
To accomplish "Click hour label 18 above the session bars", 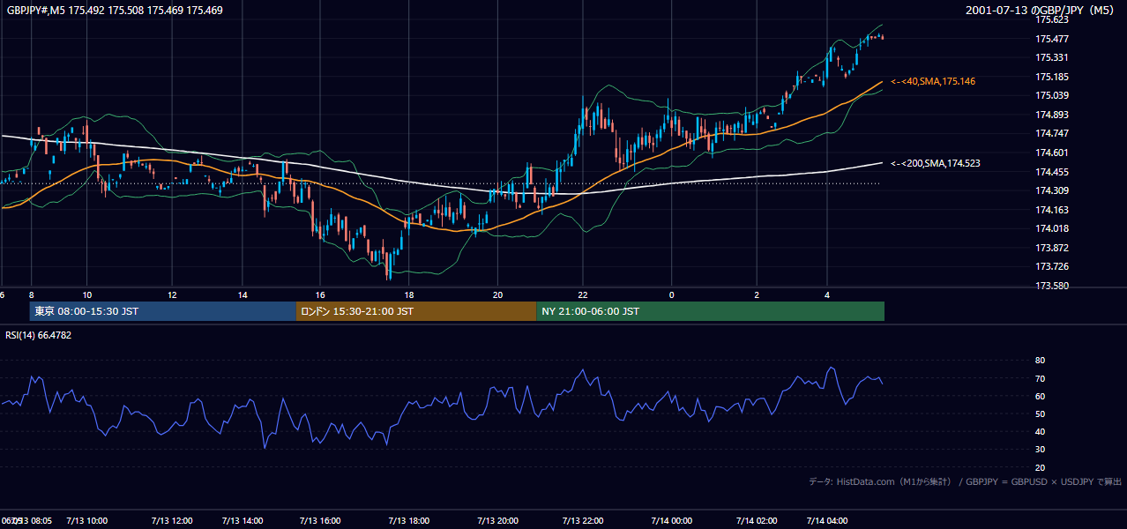I will 408,294.
